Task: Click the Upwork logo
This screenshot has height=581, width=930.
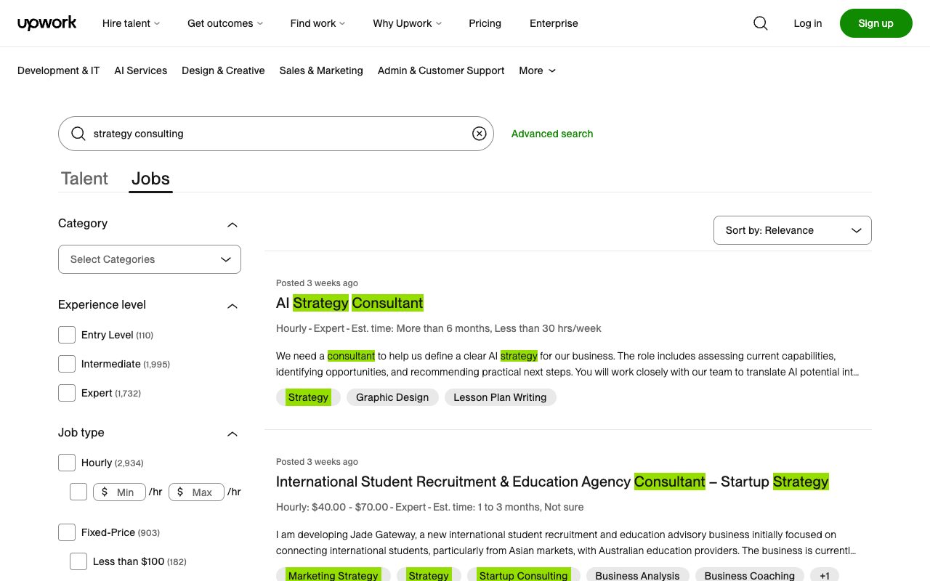Action: tap(47, 23)
